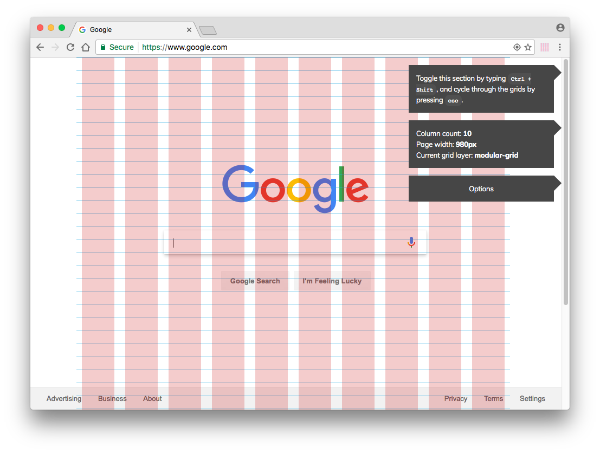Click the 'Column count: 10' text

(x=444, y=133)
